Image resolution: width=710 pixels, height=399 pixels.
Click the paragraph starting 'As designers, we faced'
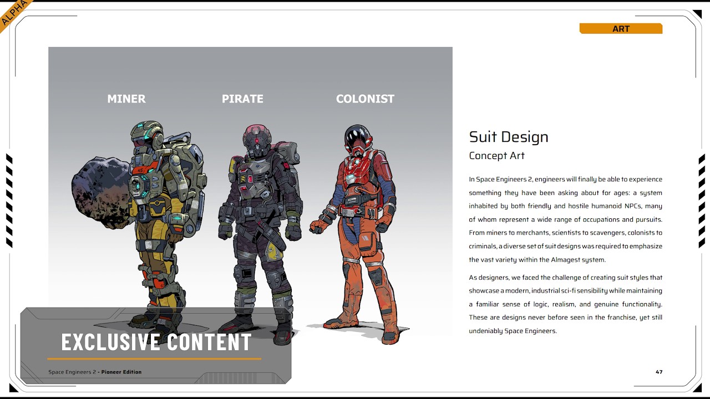coord(565,304)
